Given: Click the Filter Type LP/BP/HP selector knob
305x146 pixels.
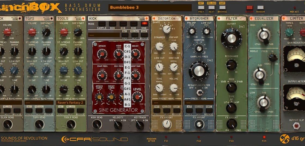Looking at the screenshot, I should 231,108.
